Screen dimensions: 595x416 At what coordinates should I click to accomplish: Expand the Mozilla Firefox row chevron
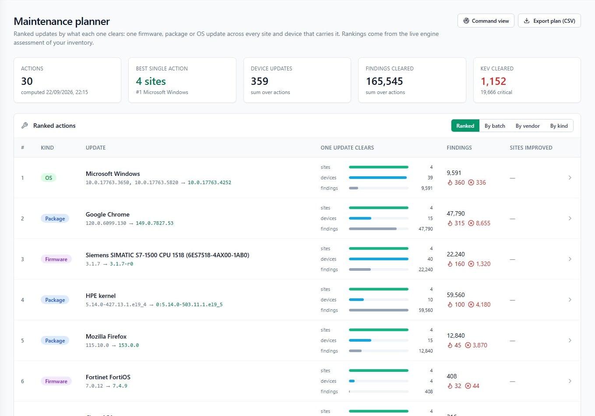[570, 340]
